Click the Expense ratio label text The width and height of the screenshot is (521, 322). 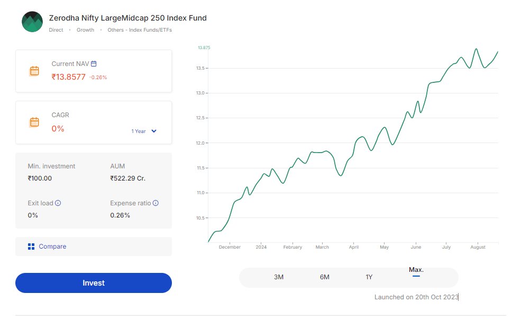[131, 203]
